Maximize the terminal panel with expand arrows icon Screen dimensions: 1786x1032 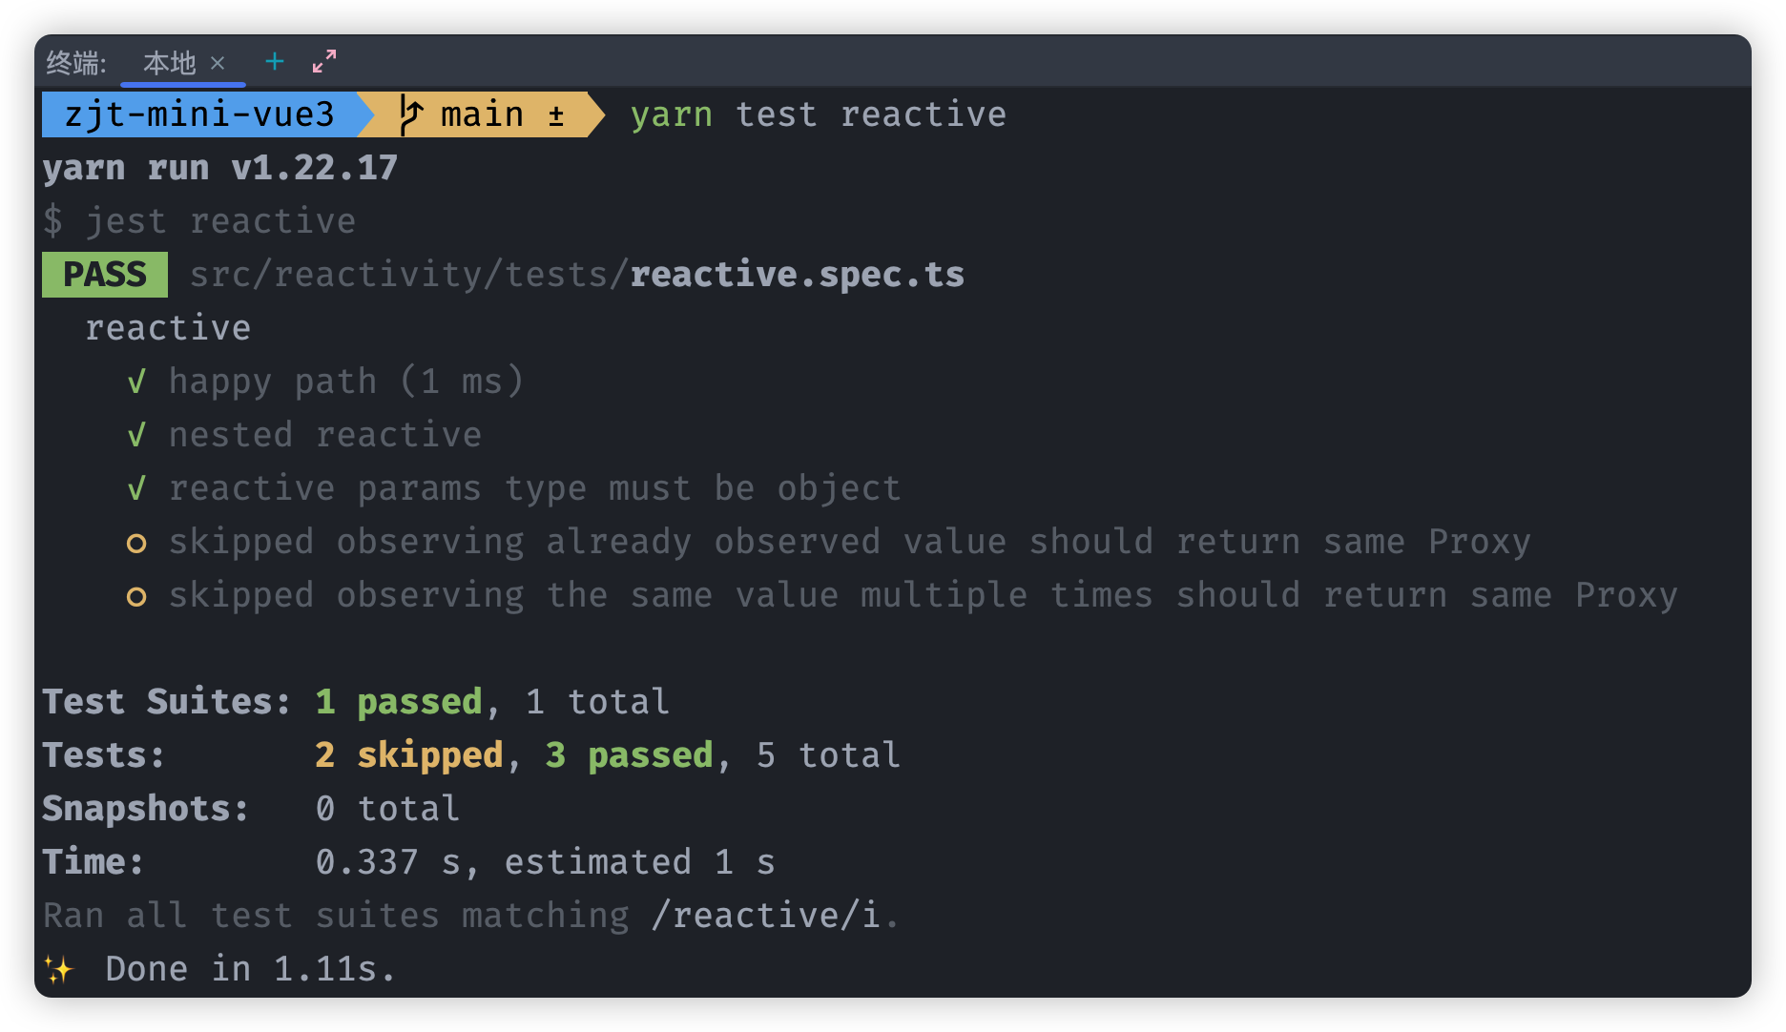coord(324,62)
